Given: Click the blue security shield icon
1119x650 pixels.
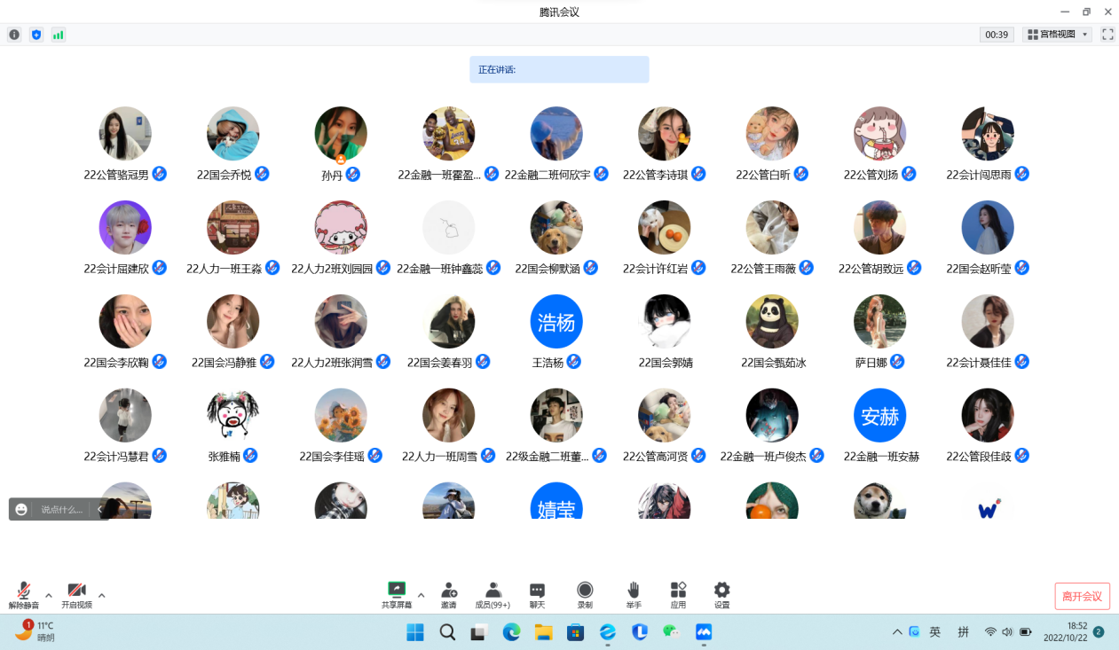Looking at the screenshot, I should (36, 35).
